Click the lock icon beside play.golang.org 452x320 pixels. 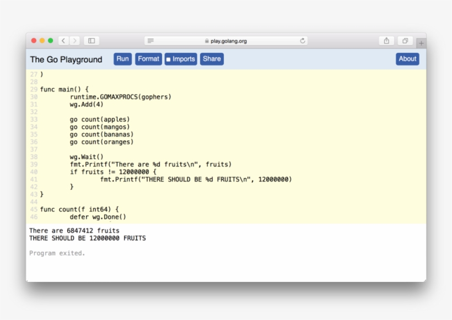(207, 41)
